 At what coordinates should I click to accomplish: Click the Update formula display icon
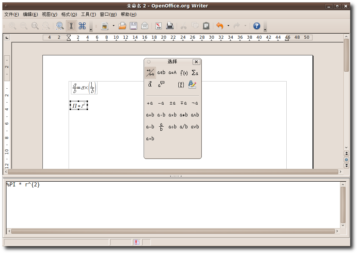(x=60, y=26)
